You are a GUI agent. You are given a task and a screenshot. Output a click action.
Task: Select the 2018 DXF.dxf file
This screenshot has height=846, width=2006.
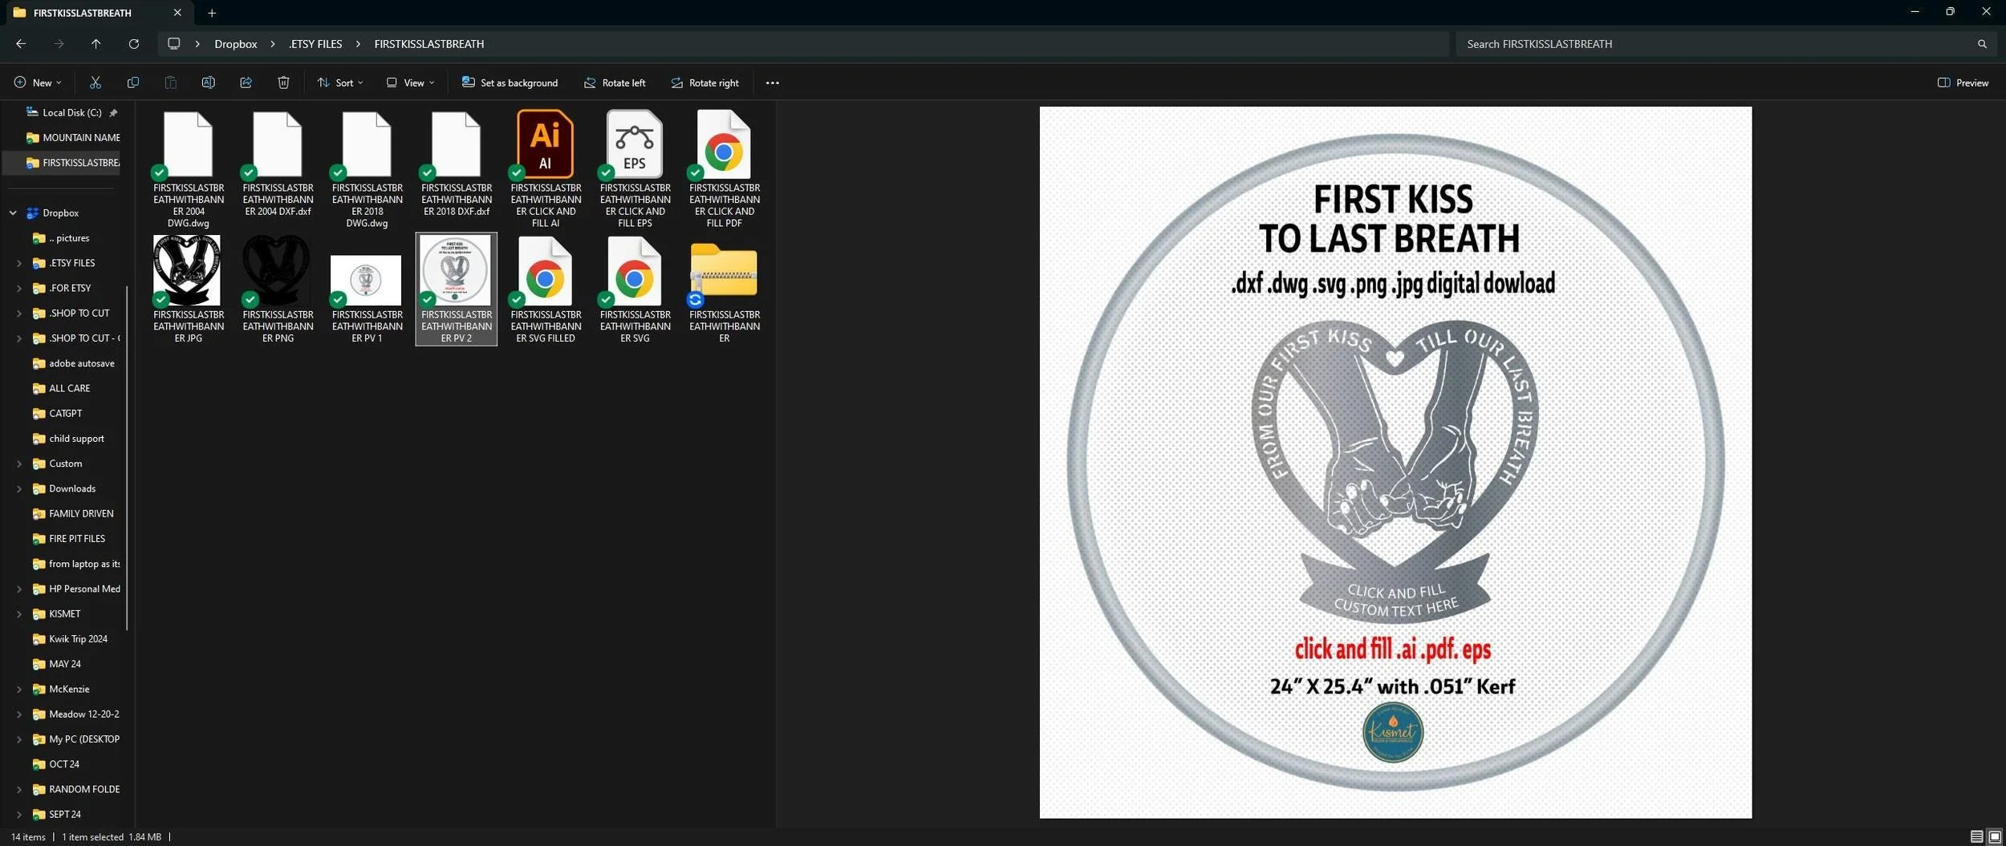click(x=457, y=164)
